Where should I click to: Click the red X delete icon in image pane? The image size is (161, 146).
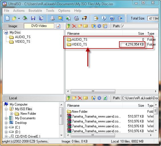74,26
